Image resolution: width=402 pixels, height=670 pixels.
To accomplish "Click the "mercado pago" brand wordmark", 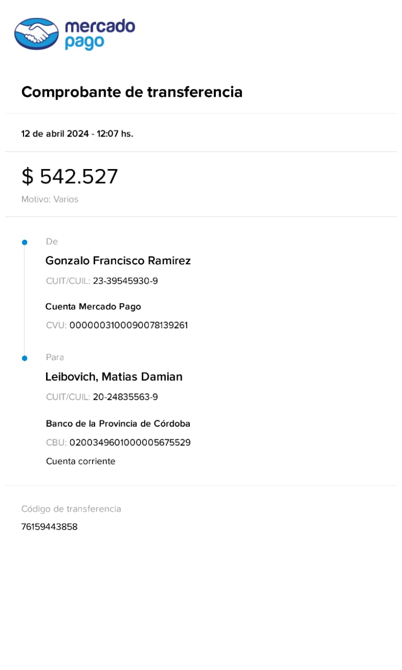I will tap(99, 34).
